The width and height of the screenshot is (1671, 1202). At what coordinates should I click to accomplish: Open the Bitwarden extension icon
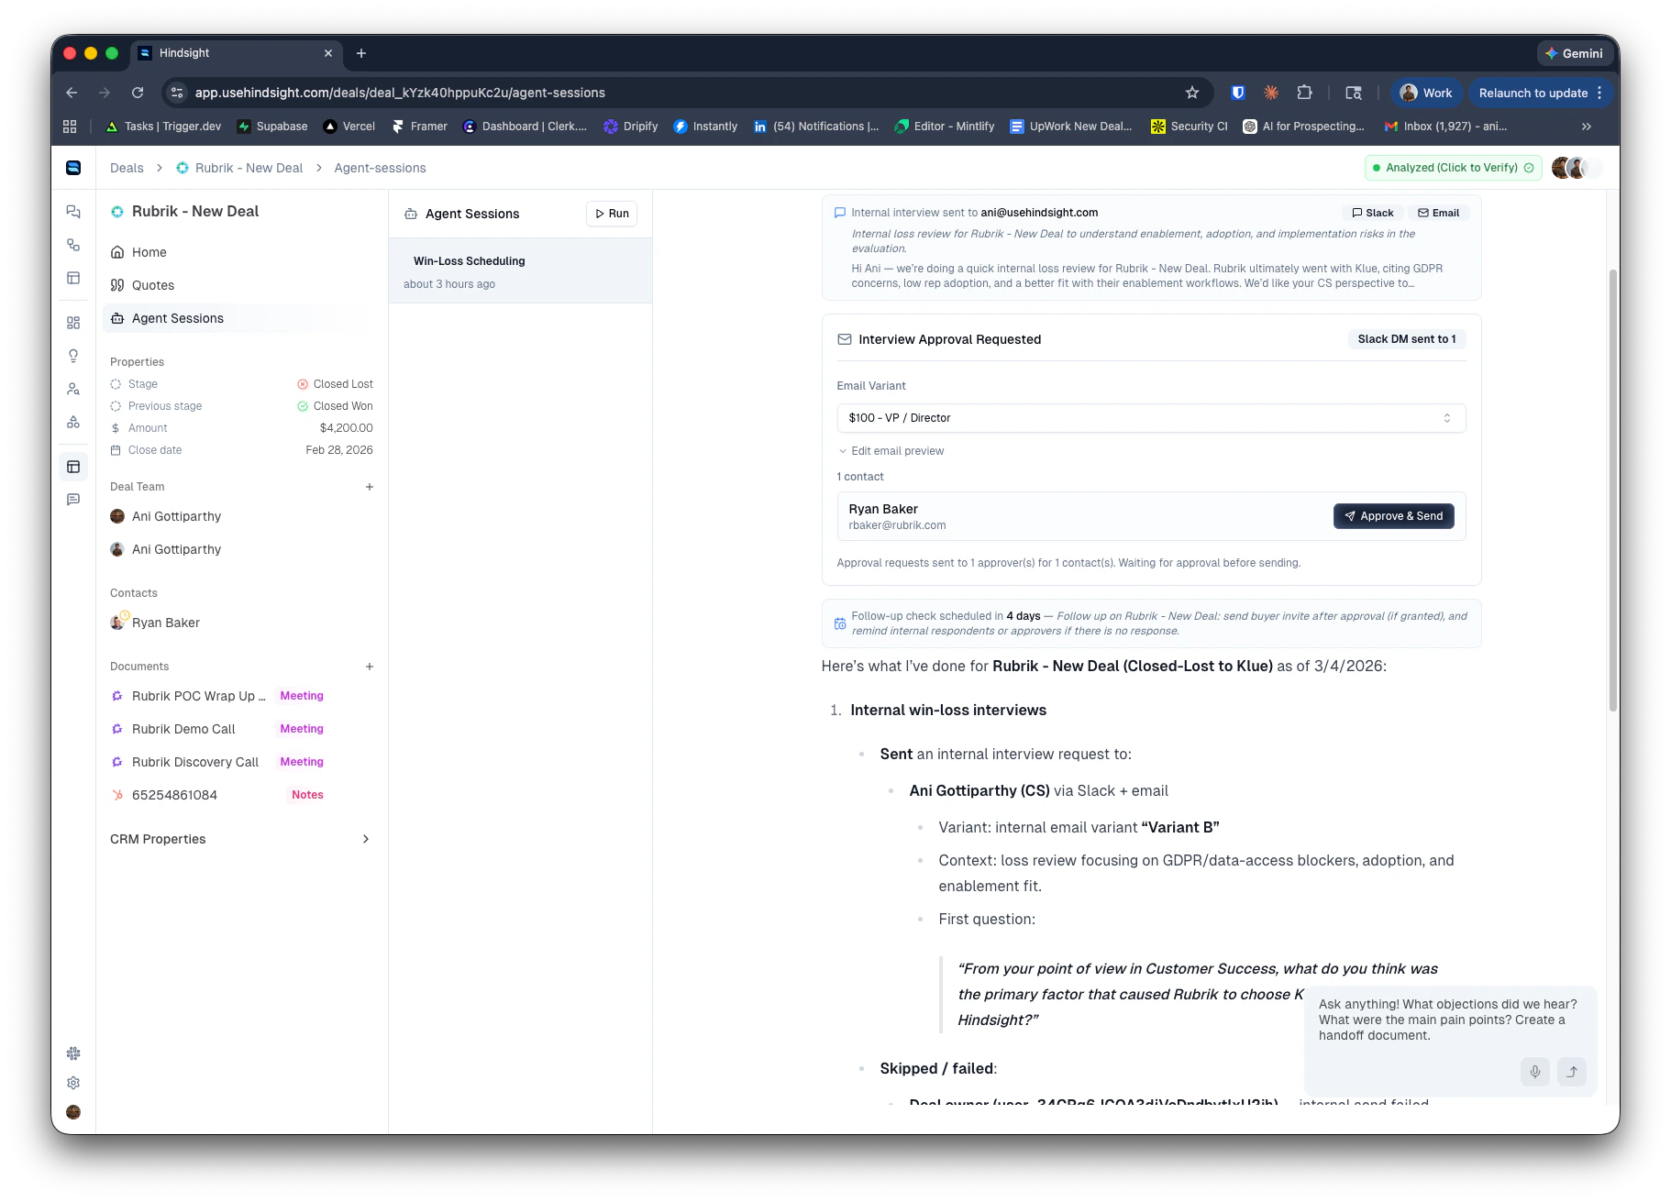tap(1238, 93)
